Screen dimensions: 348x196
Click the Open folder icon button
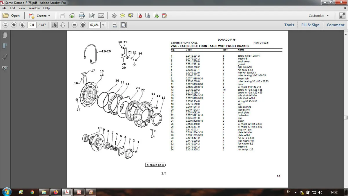(11, 16)
